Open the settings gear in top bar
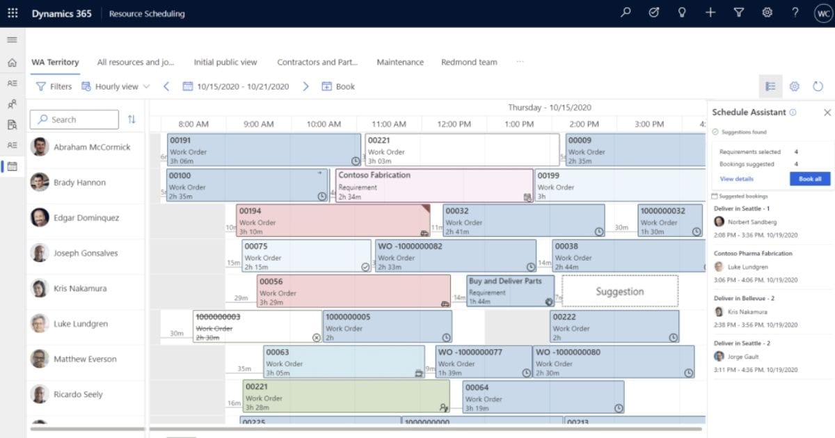The width and height of the screenshot is (835, 438). [767, 13]
